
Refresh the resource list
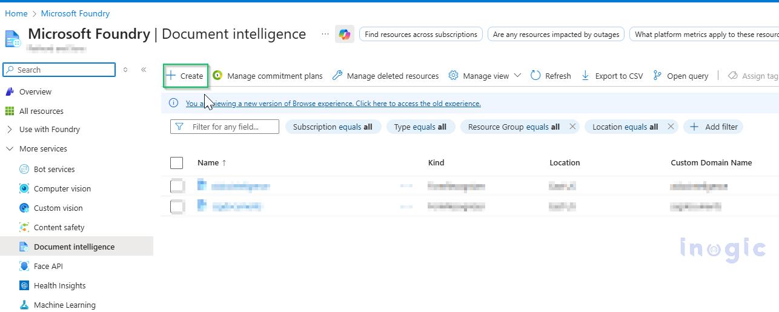pos(551,76)
